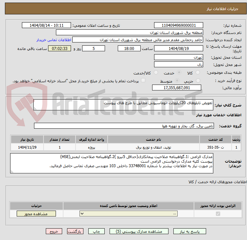Click the ایجاد کننده درخواست field
The width and height of the screenshot is (247, 240).
pyautogui.click(x=138, y=40)
